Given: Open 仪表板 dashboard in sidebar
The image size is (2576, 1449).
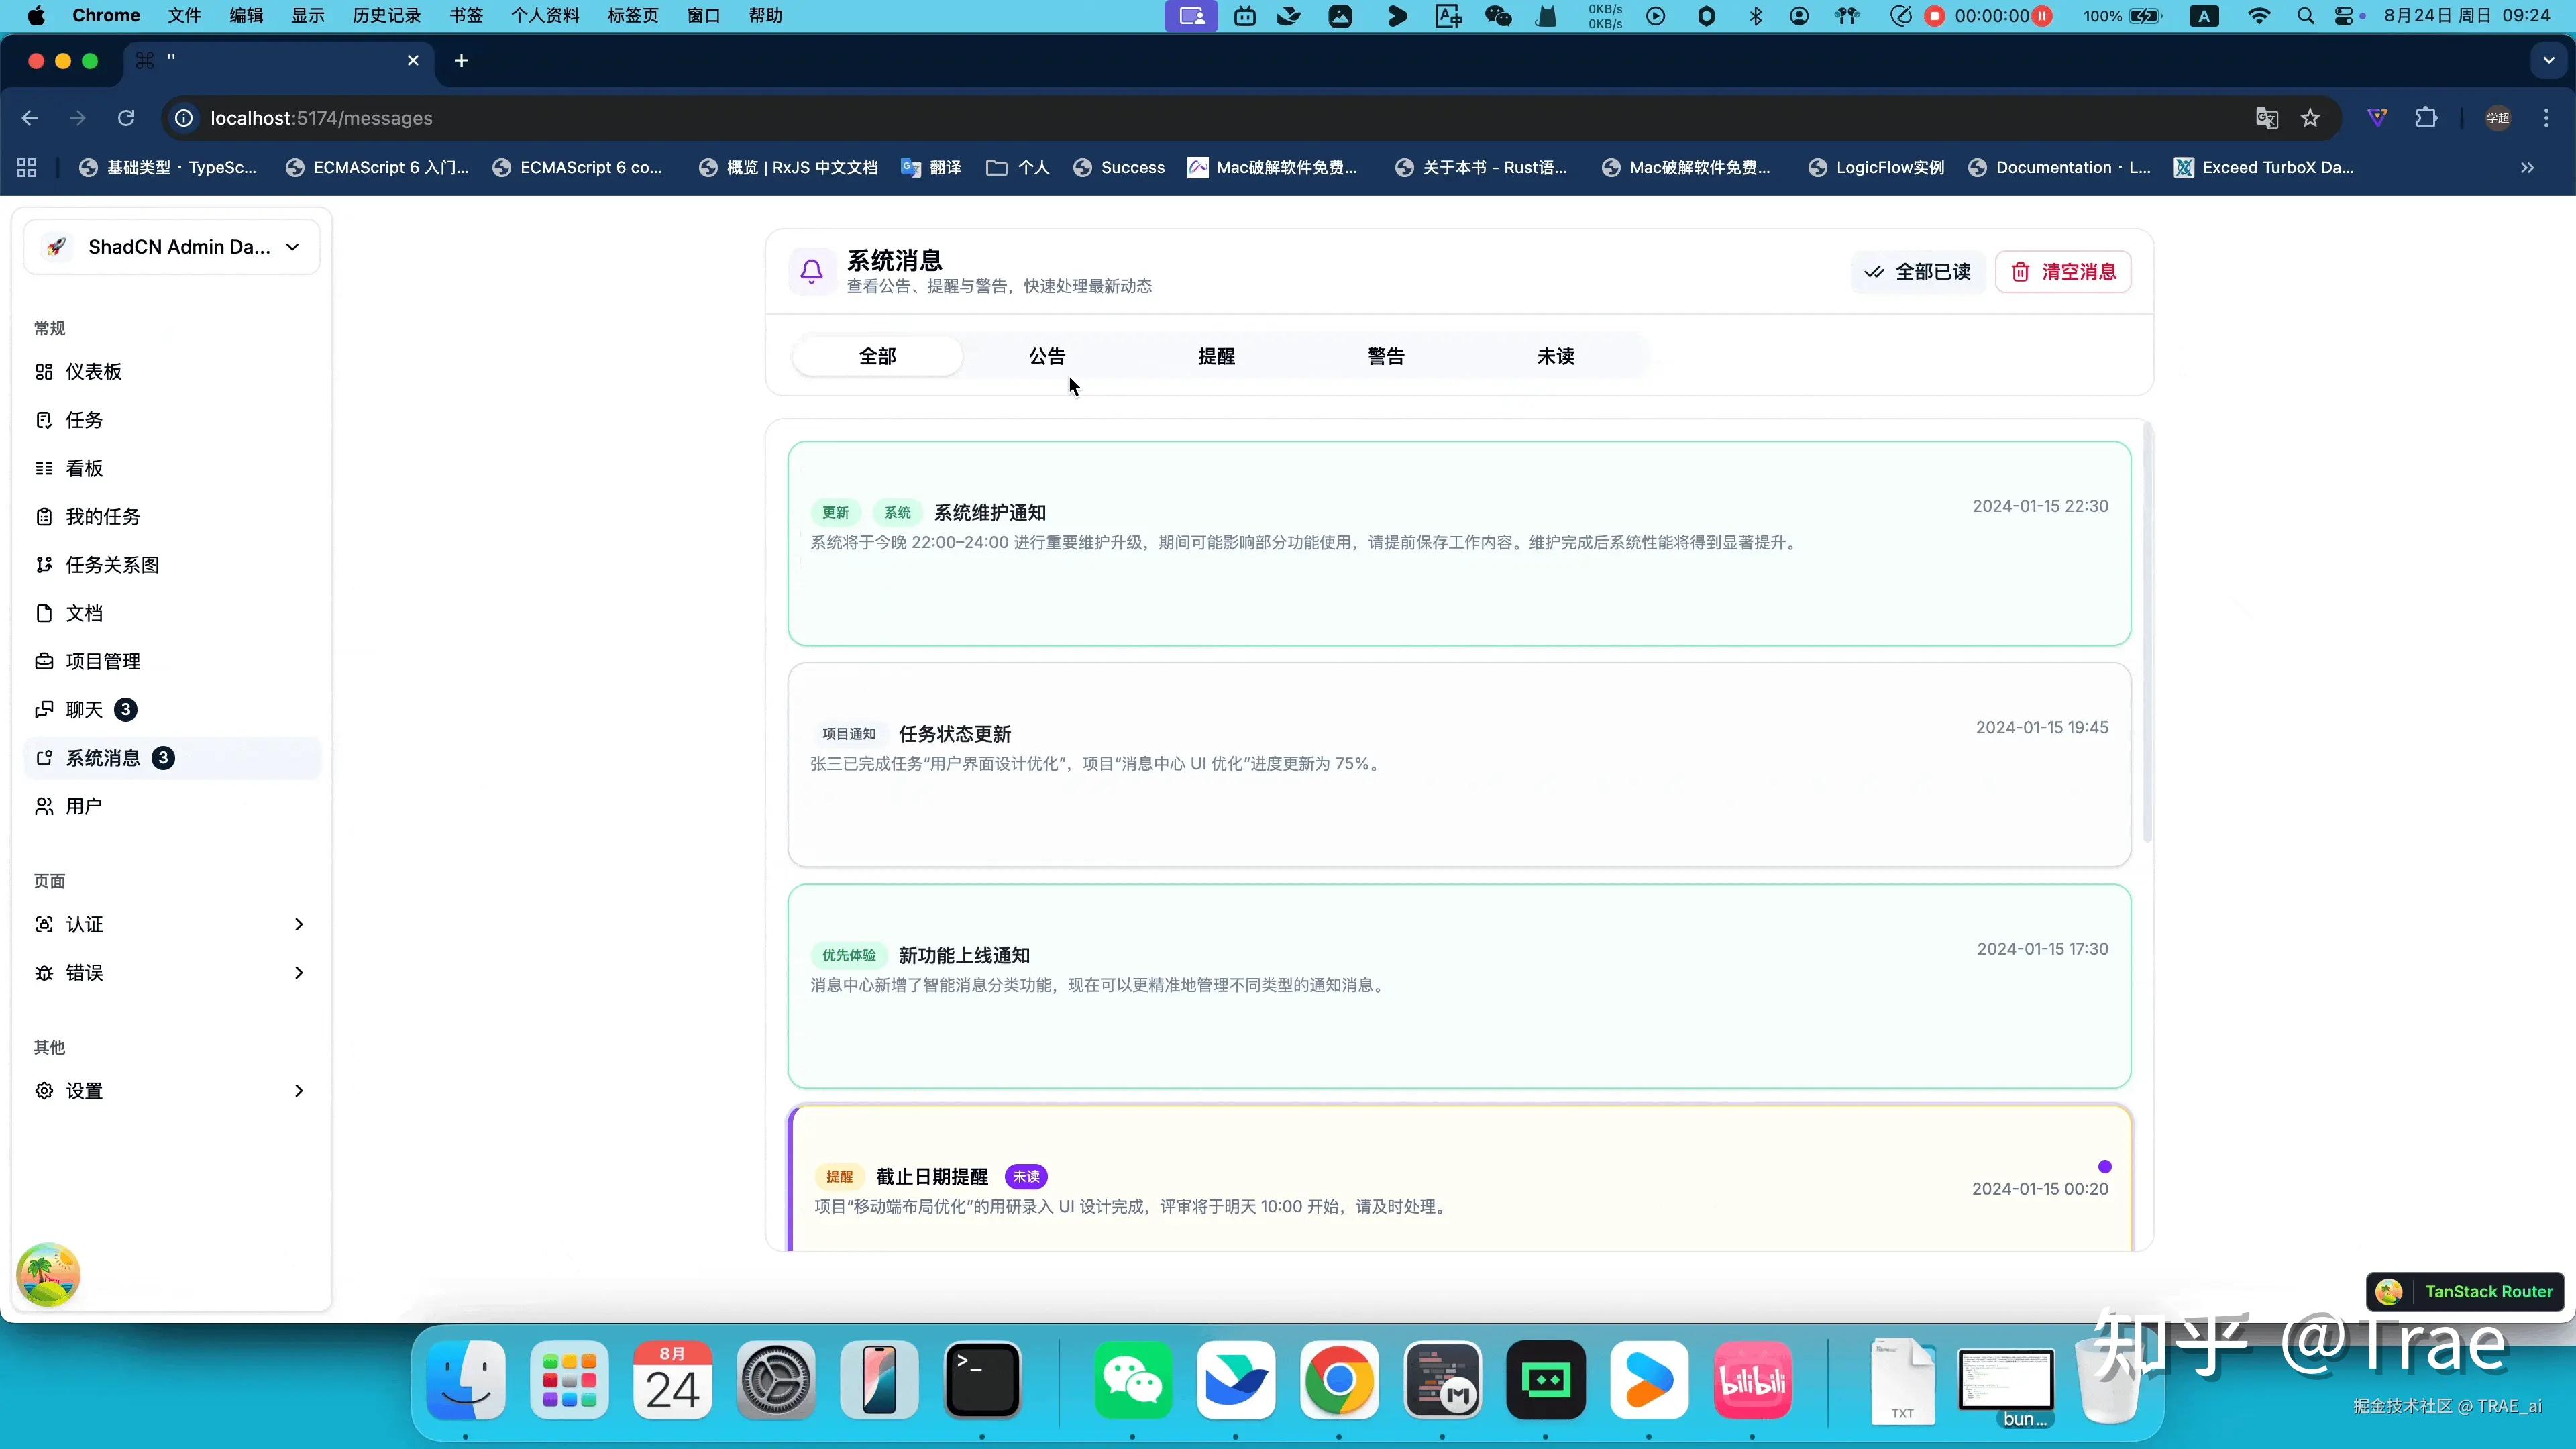Looking at the screenshot, I should click(93, 372).
